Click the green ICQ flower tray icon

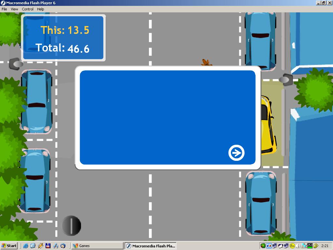(263, 246)
